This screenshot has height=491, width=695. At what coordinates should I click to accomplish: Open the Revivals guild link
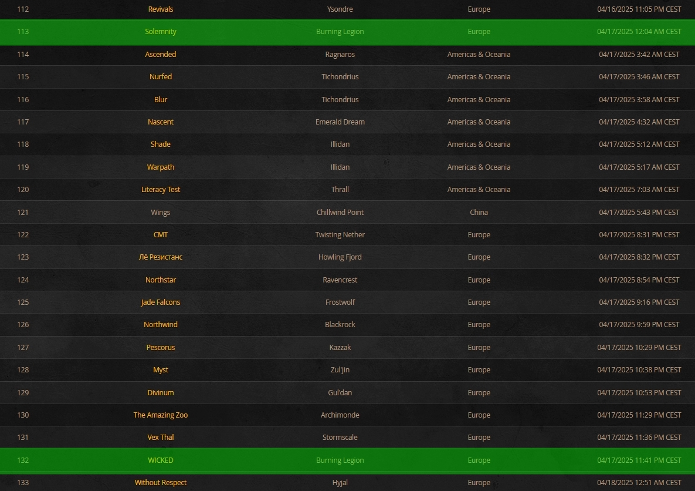161,9
